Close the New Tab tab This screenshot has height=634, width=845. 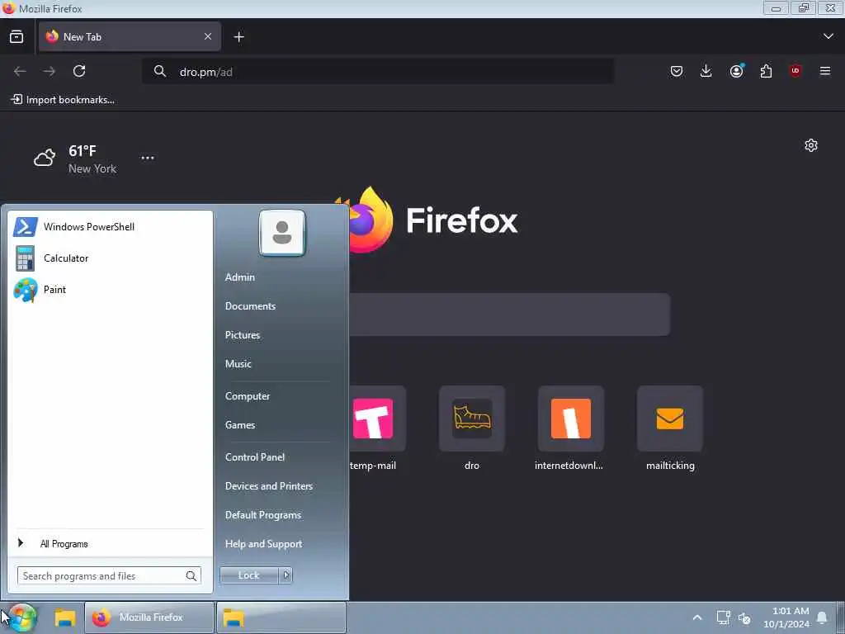click(208, 36)
